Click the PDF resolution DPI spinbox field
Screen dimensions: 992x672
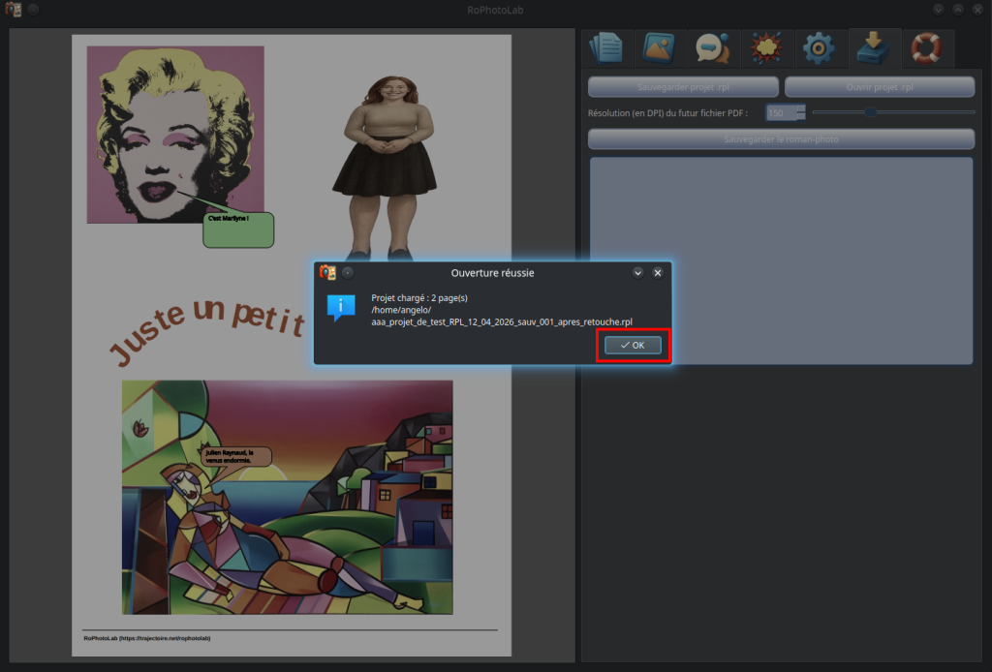click(781, 113)
